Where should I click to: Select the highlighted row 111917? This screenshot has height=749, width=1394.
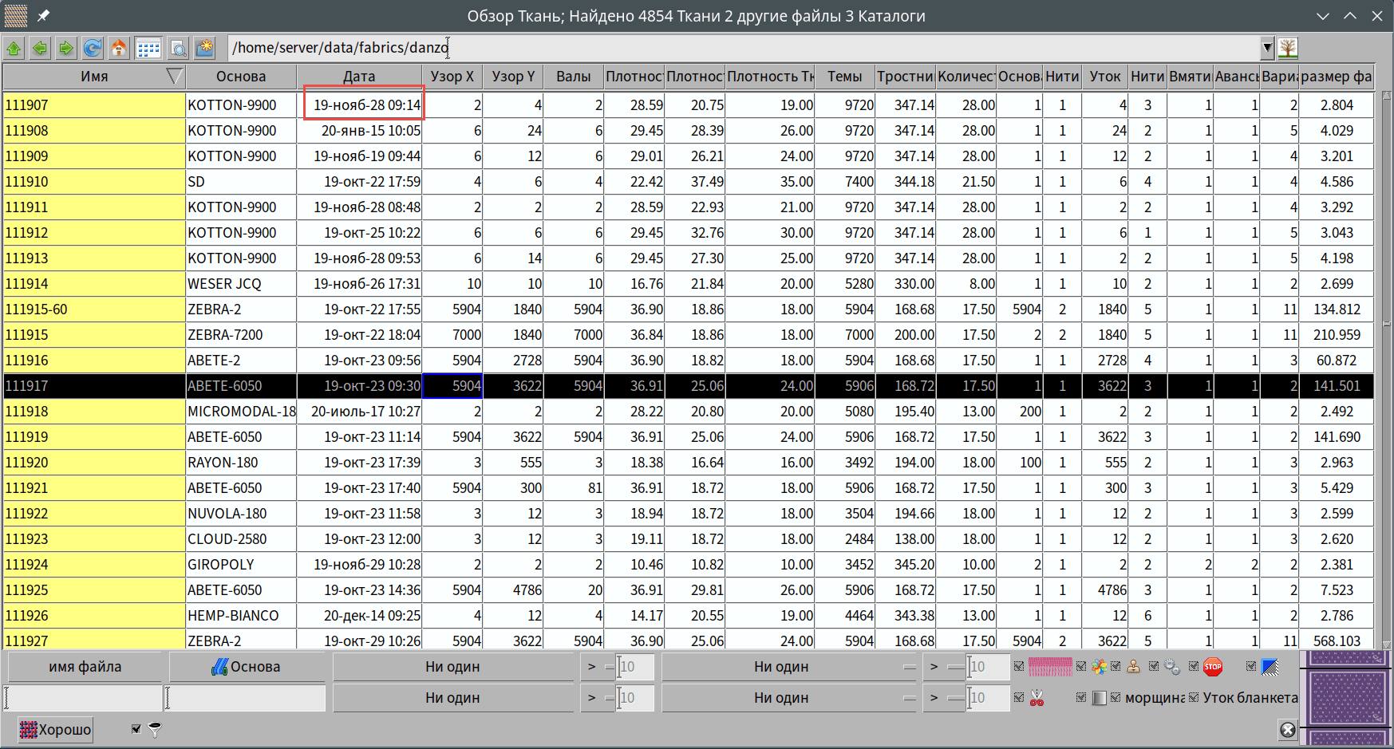pyautogui.click(x=689, y=386)
